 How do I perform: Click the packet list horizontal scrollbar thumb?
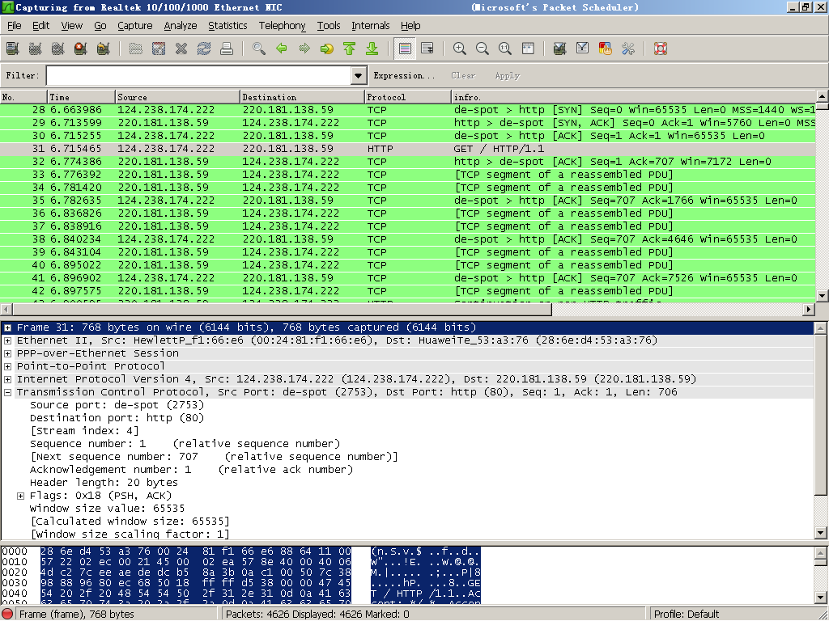click(x=282, y=310)
